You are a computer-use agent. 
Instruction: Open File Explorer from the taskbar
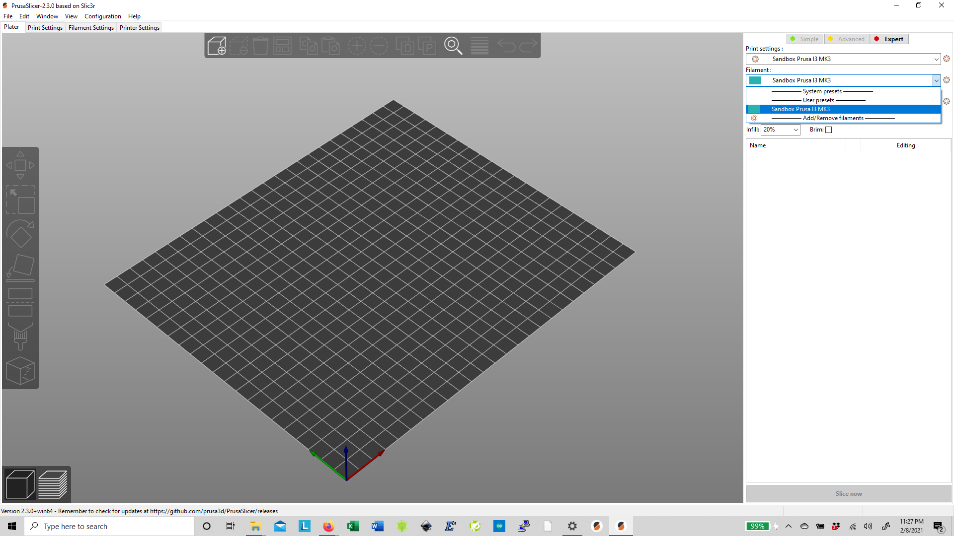coord(255,526)
